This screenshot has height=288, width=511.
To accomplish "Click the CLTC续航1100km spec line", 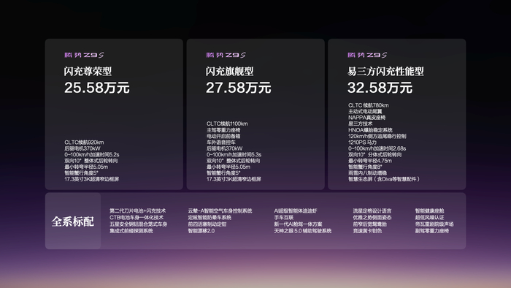I will [x=227, y=124].
